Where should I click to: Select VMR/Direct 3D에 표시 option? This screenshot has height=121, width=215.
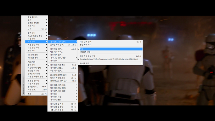click(x=63, y=81)
